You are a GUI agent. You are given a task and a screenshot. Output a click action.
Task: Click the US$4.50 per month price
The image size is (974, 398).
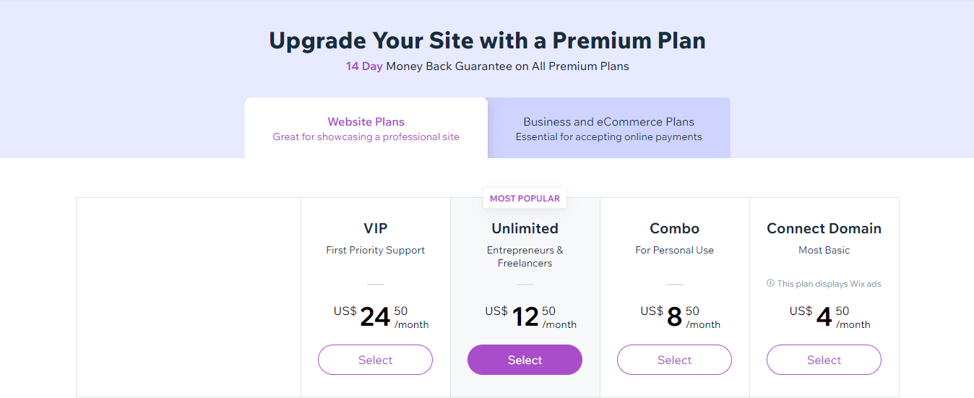(829, 316)
